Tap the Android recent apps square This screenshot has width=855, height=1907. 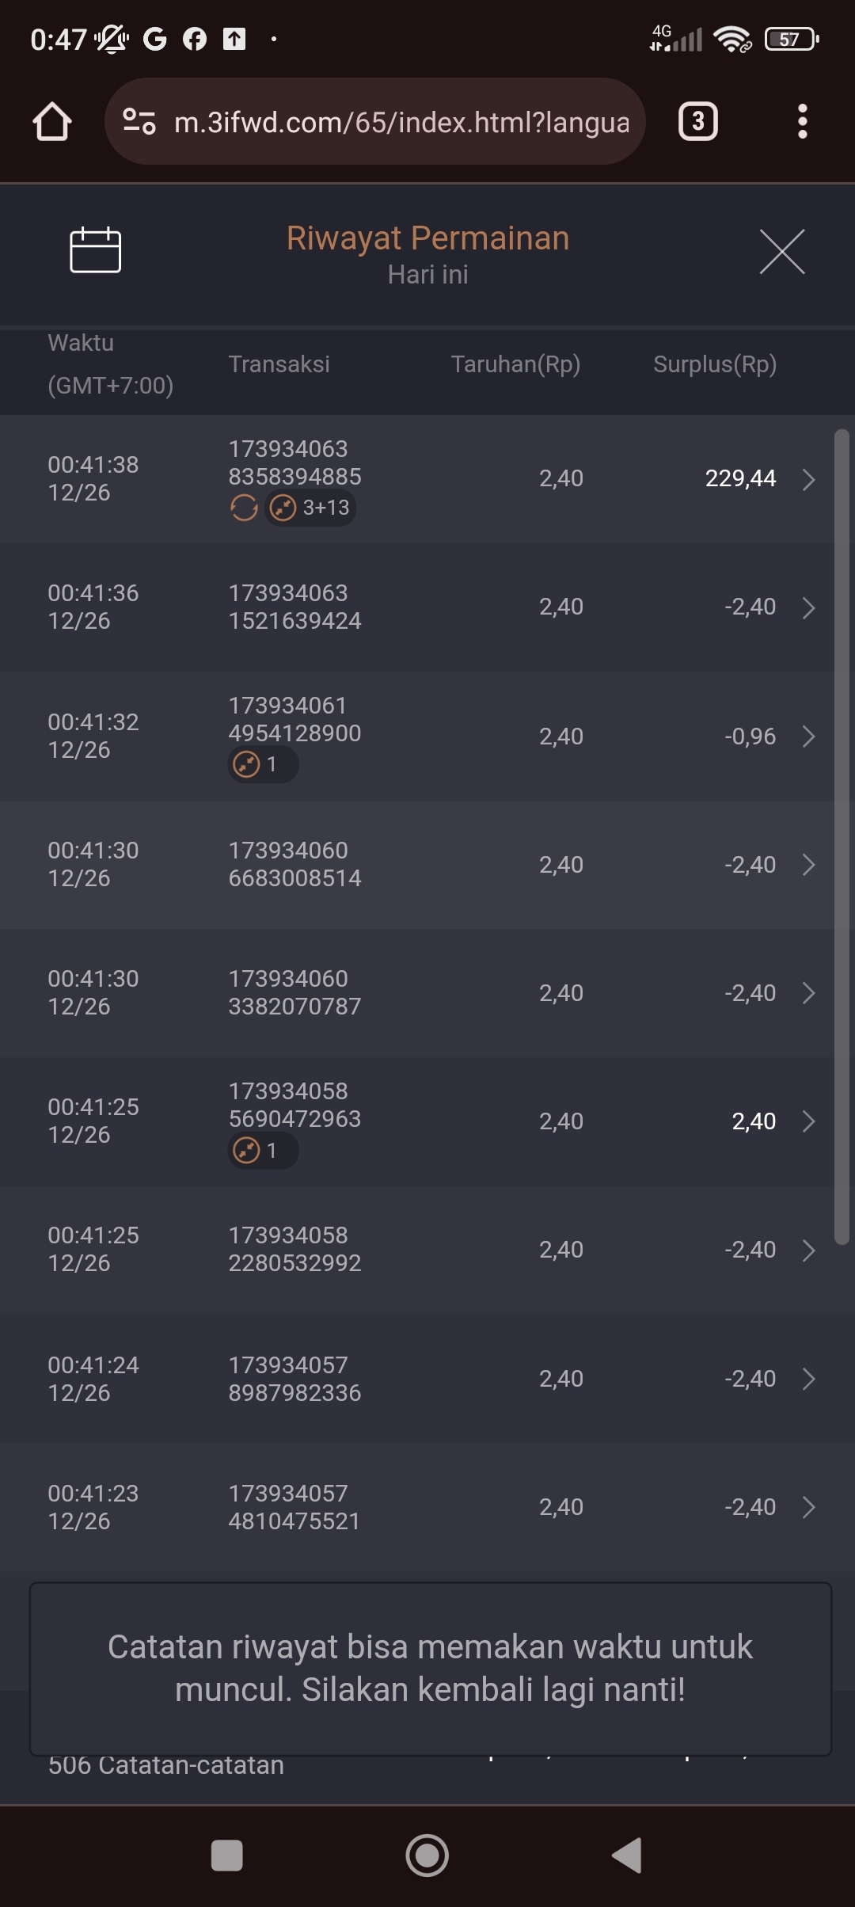[x=226, y=1856]
